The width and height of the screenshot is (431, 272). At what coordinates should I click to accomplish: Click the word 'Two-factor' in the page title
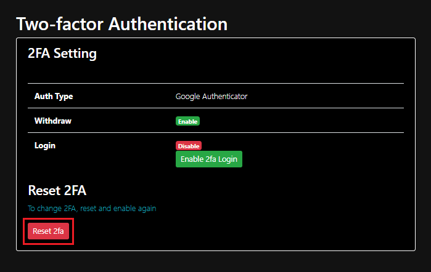click(60, 24)
